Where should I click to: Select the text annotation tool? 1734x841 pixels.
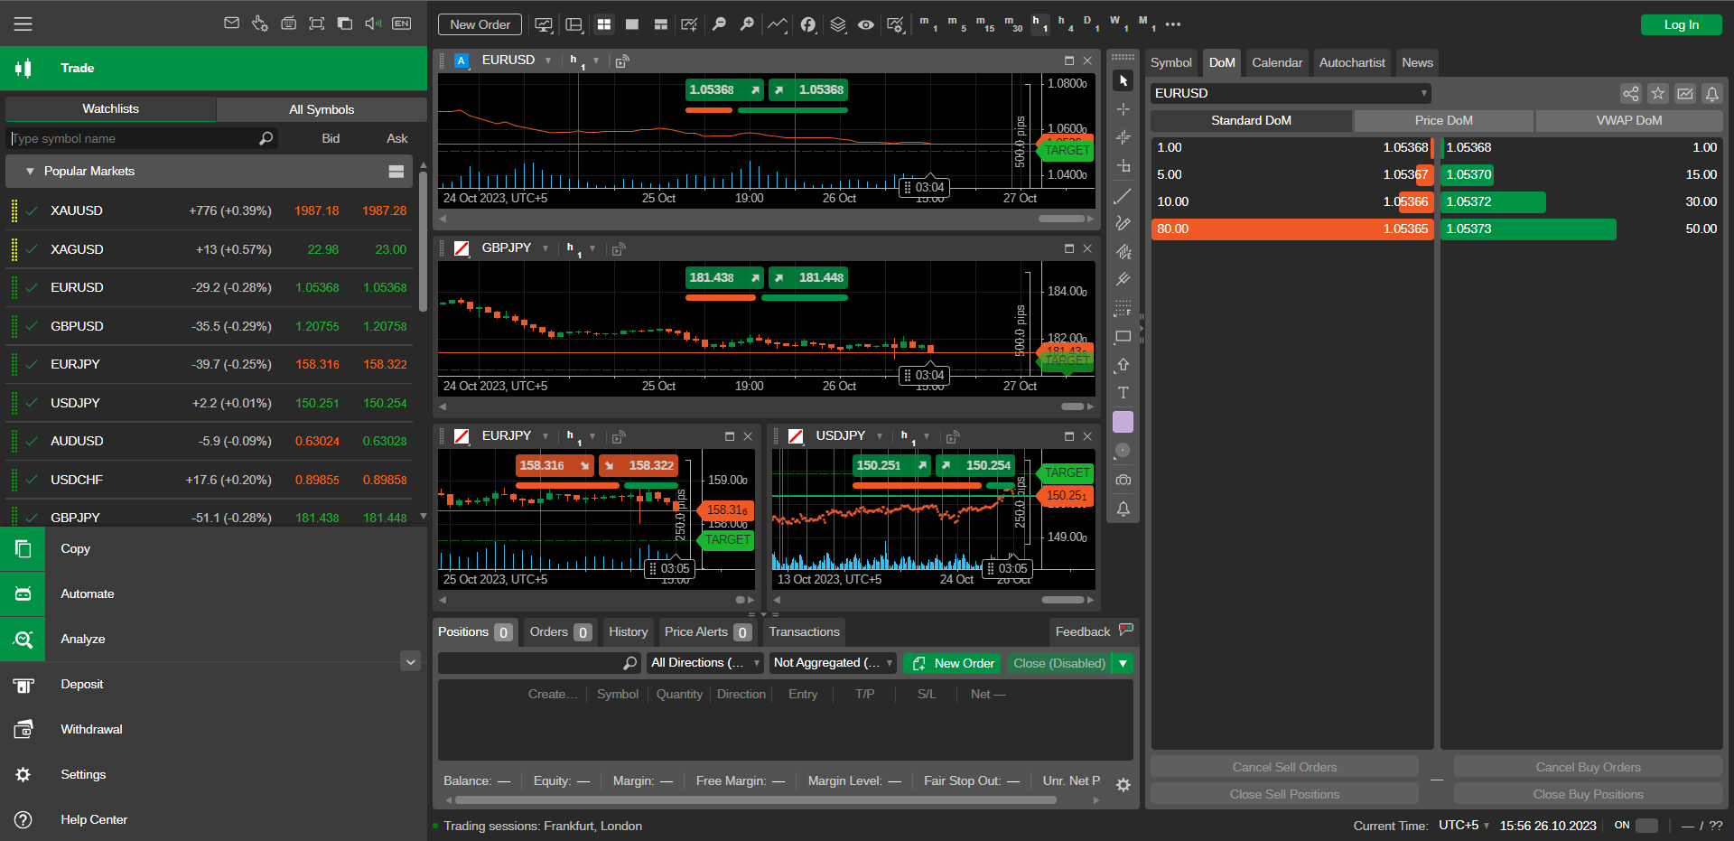coord(1123,393)
